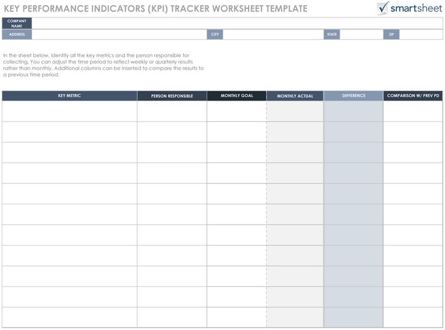Image resolution: width=445 pixels, height=330 pixels.
Task: Click the City input field
Action: pyautogui.click(x=273, y=34)
